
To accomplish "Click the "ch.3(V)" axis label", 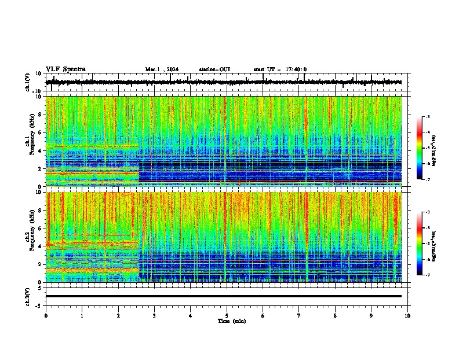I will click(28, 297).
